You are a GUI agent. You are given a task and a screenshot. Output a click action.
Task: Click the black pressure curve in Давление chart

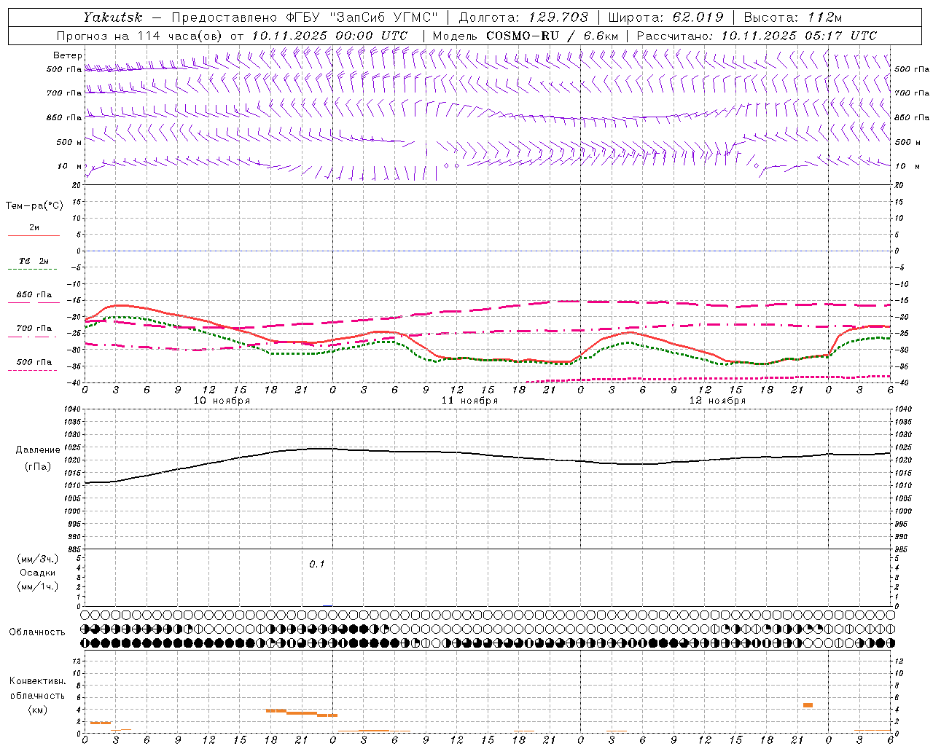pyautogui.click(x=487, y=455)
